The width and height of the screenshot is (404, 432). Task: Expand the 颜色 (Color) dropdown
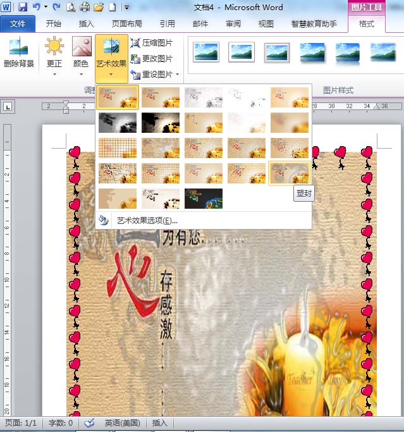click(81, 74)
